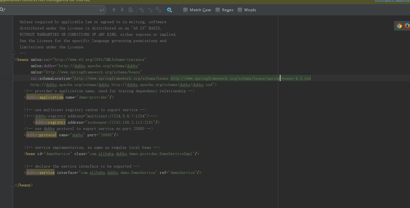The image size is (410, 208).
Task: Enable the Match Case checkbox
Action: tap(185, 10)
